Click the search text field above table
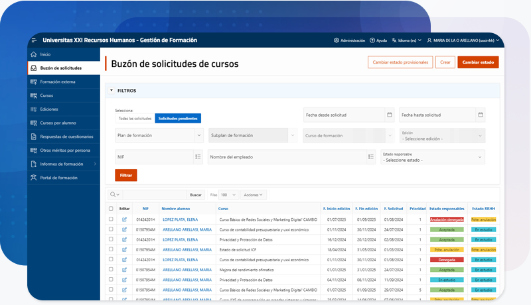This screenshot has width=531, height=305. [154, 195]
